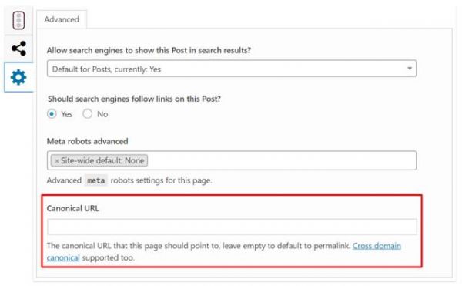The image size is (462, 286).
Task: Select No for following links
Action: [x=88, y=114]
